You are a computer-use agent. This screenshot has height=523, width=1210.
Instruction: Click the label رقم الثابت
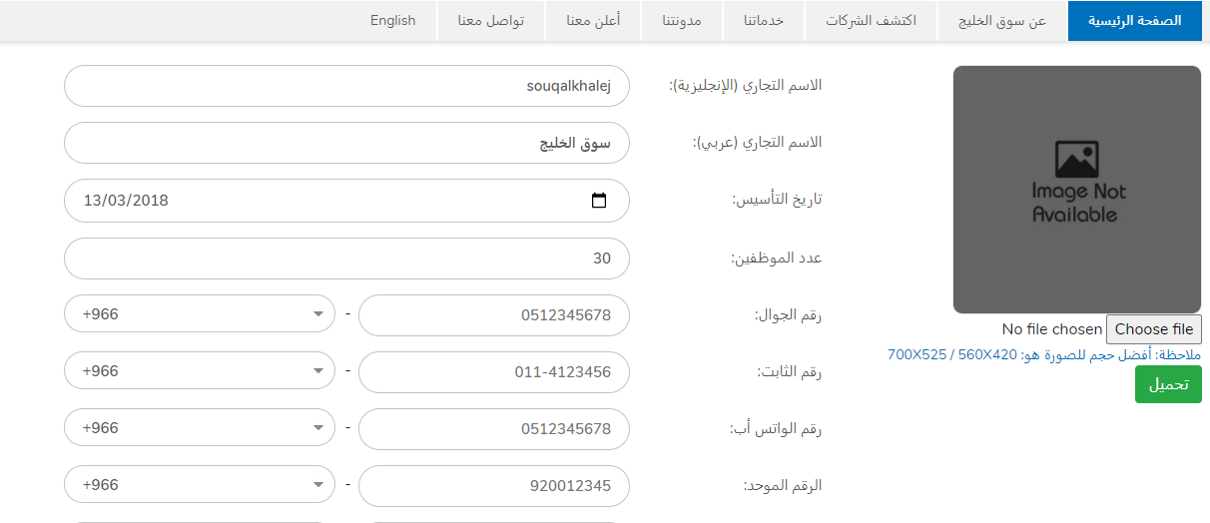[x=790, y=371]
